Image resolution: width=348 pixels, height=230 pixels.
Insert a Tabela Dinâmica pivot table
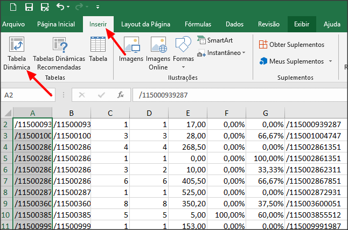point(17,53)
